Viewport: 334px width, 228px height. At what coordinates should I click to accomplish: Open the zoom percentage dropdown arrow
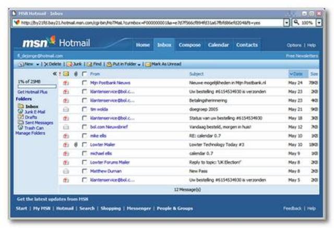point(319,22)
